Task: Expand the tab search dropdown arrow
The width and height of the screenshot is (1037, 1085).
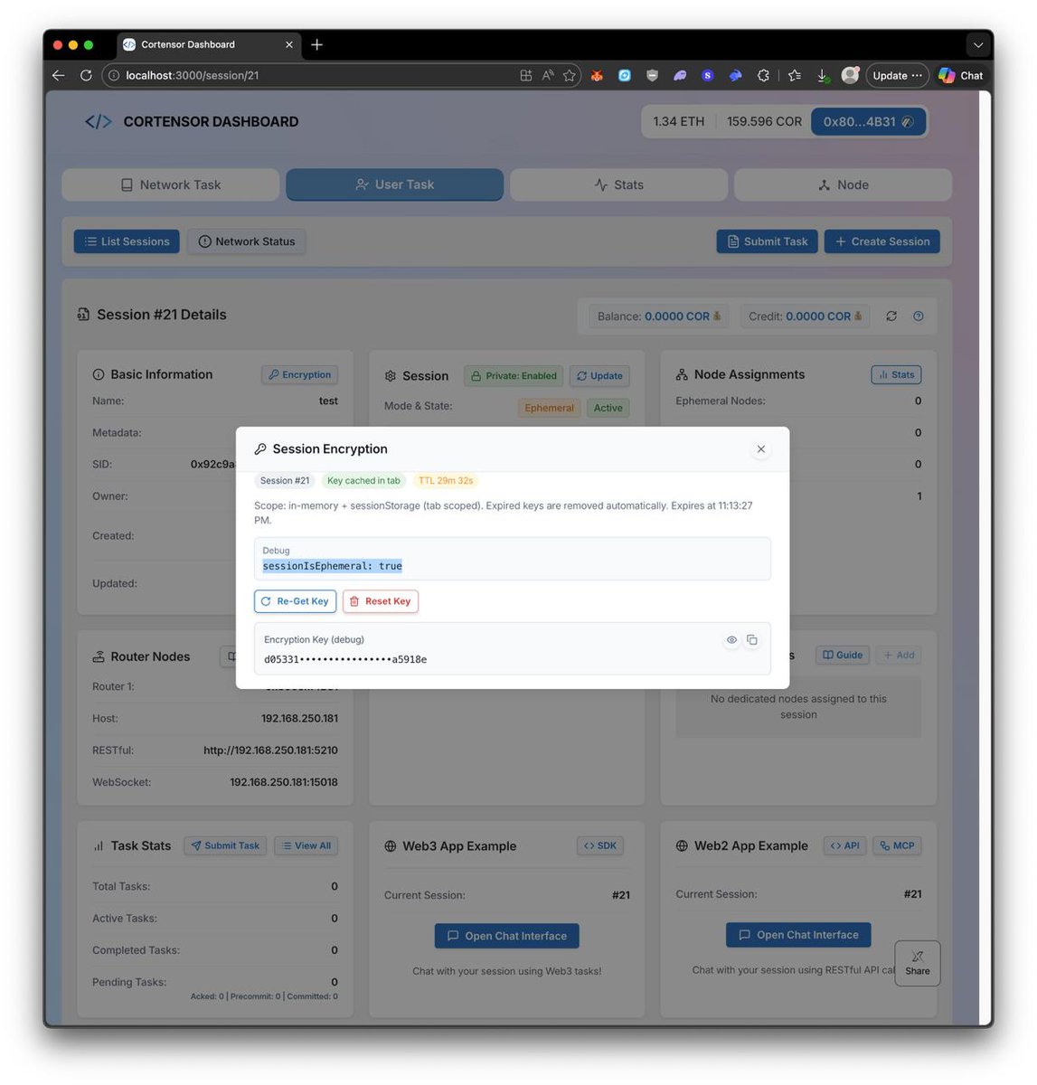Action: (x=977, y=44)
